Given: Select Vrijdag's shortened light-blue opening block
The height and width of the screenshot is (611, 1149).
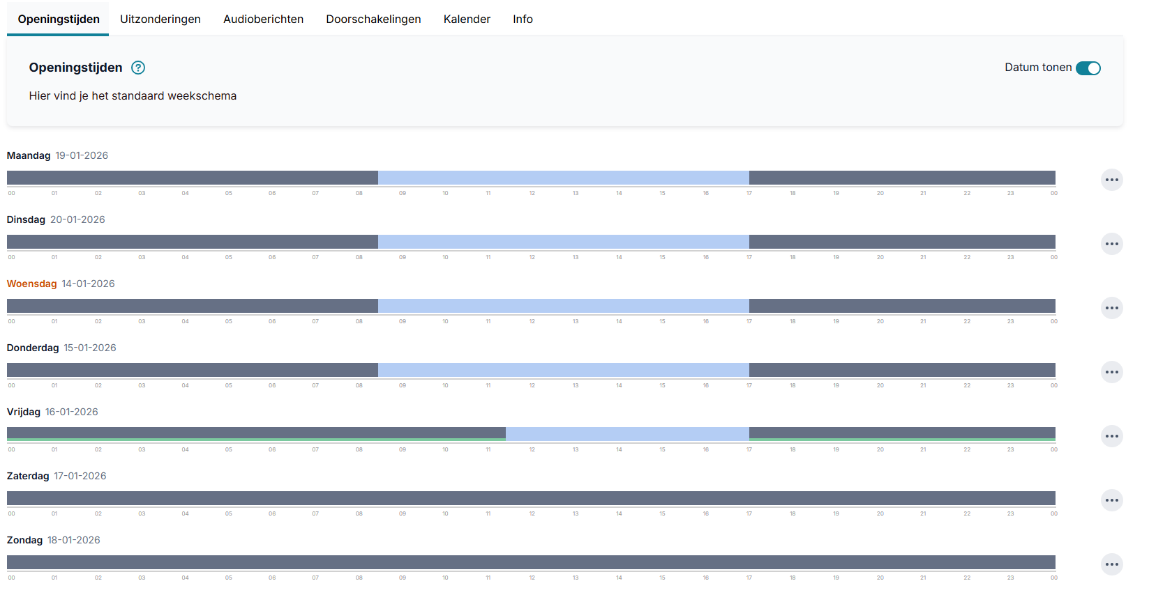Looking at the screenshot, I should click(x=627, y=434).
